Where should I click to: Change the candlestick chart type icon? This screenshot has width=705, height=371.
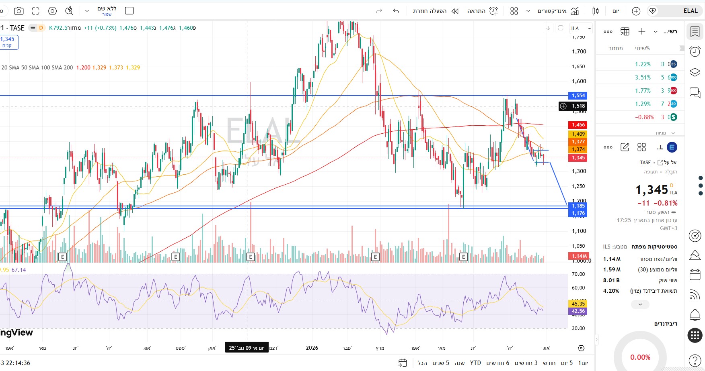(596, 11)
